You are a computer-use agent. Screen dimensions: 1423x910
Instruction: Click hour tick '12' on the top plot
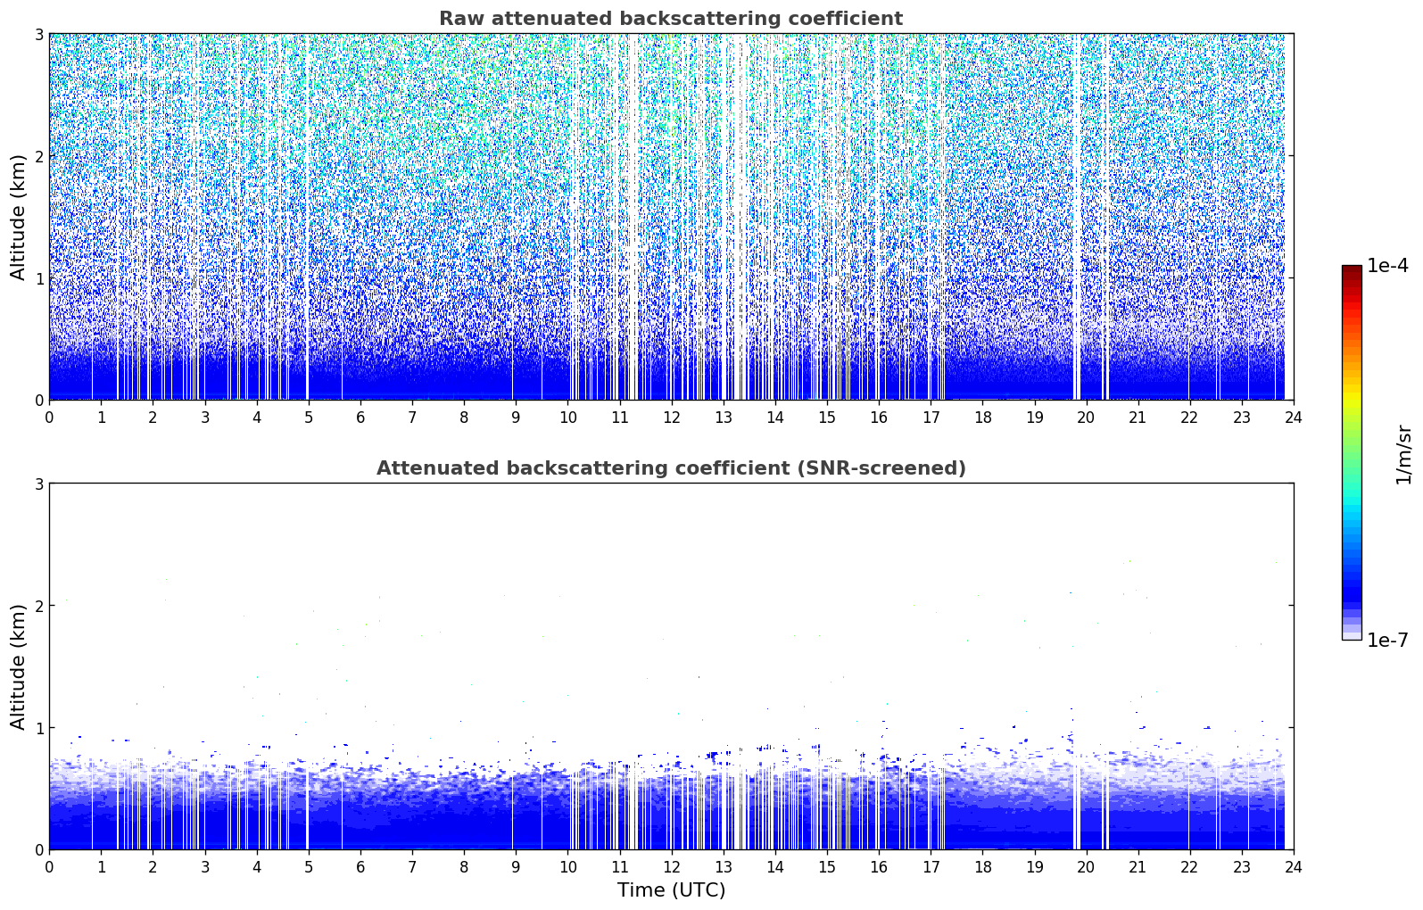click(671, 418)
